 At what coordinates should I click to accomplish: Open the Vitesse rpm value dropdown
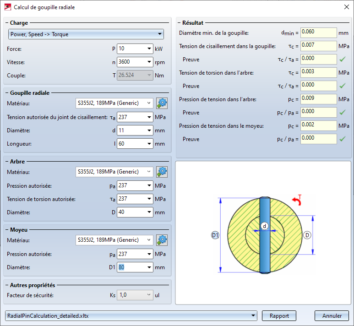click(x=149, y=62)
